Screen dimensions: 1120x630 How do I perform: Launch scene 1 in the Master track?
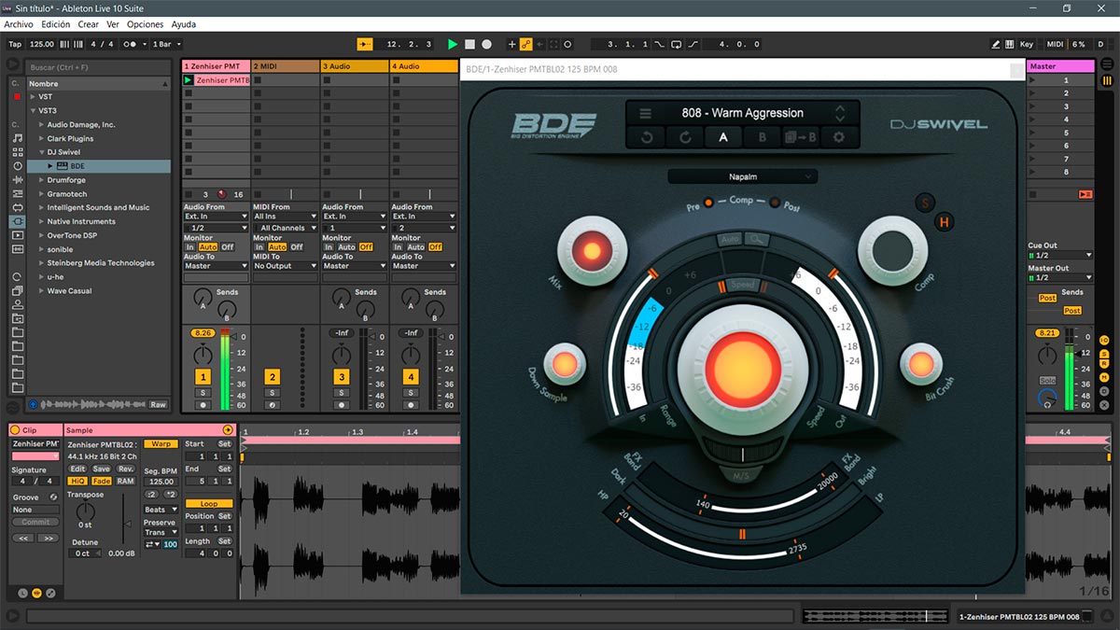[x=1033, y=80]
